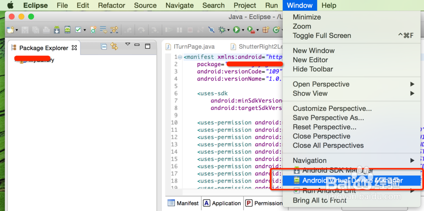Screen dimensions: 424x211
Task: Open the Application bottom tab
Action: pos(222,203)
